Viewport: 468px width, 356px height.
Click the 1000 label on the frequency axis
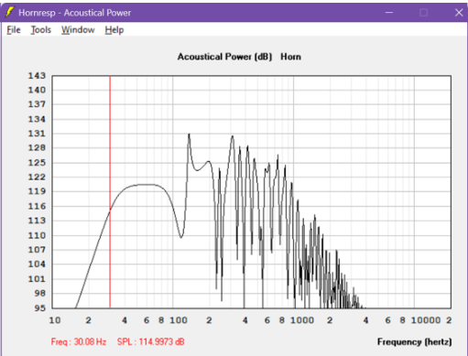(x=302, y=320)
